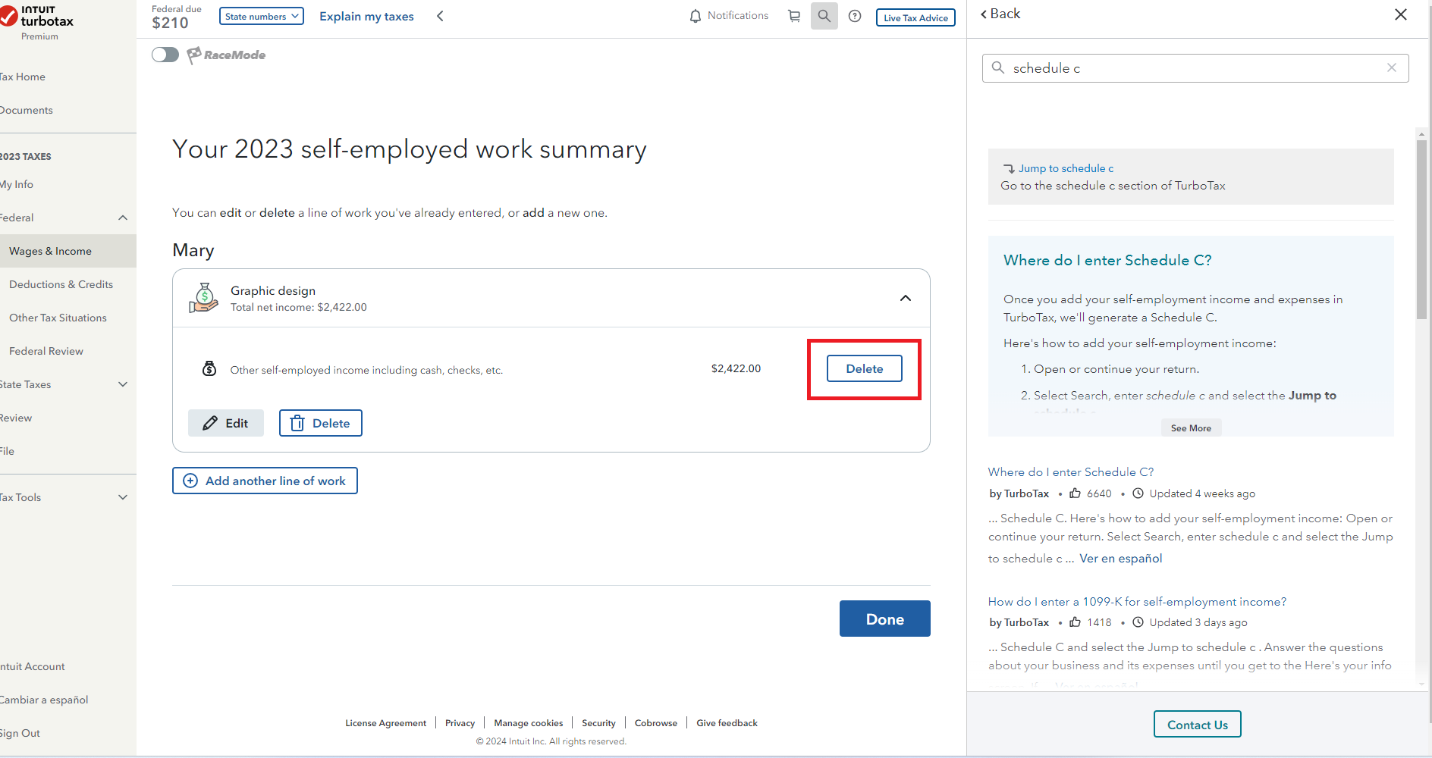The image size is (1432, 758).
Task: Delete the other self-employed income row
Action: point(864,368)
